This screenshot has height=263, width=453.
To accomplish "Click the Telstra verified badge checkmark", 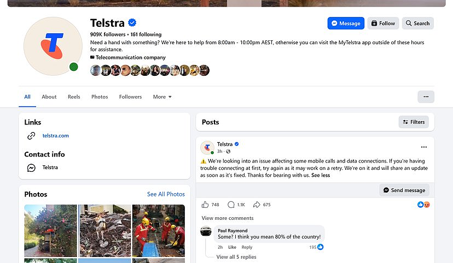I will point(132,22).
